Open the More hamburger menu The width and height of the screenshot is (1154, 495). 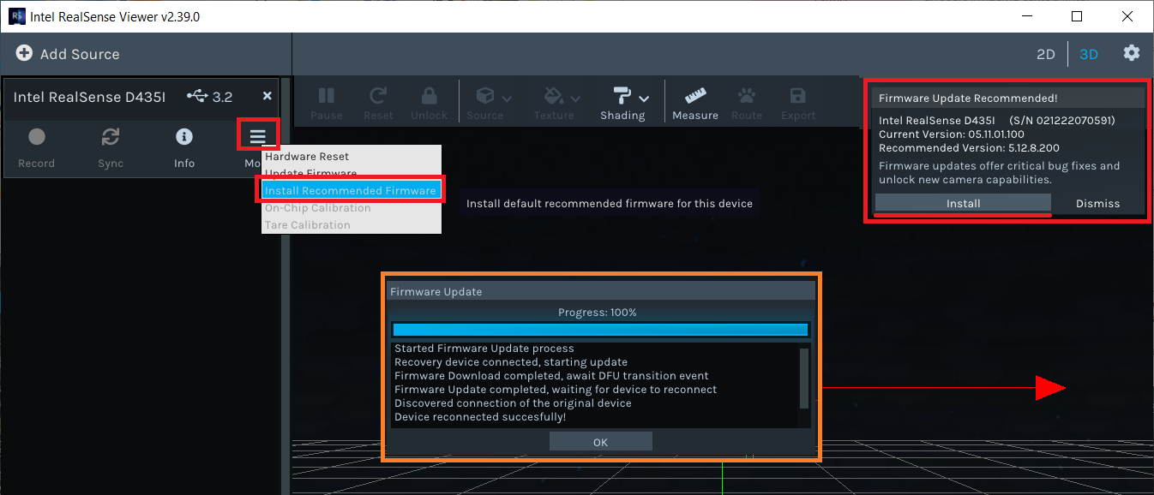coord(258,137)
